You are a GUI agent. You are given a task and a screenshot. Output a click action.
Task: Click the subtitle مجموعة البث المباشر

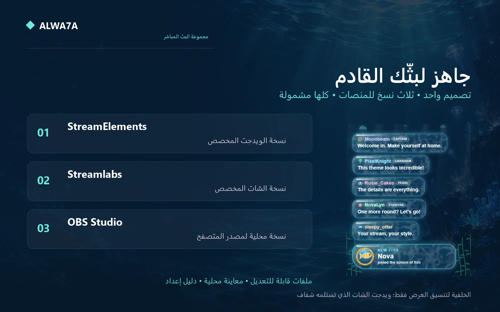pos(186,36)
